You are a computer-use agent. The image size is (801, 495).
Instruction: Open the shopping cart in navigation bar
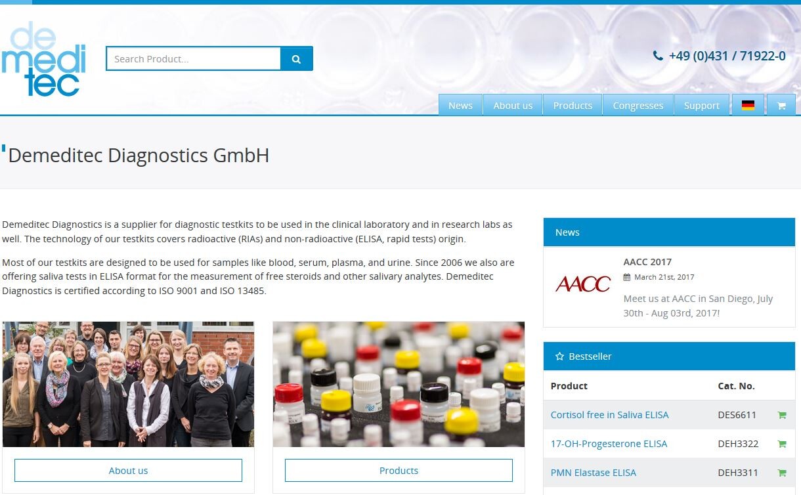click(x=781, y=106)
